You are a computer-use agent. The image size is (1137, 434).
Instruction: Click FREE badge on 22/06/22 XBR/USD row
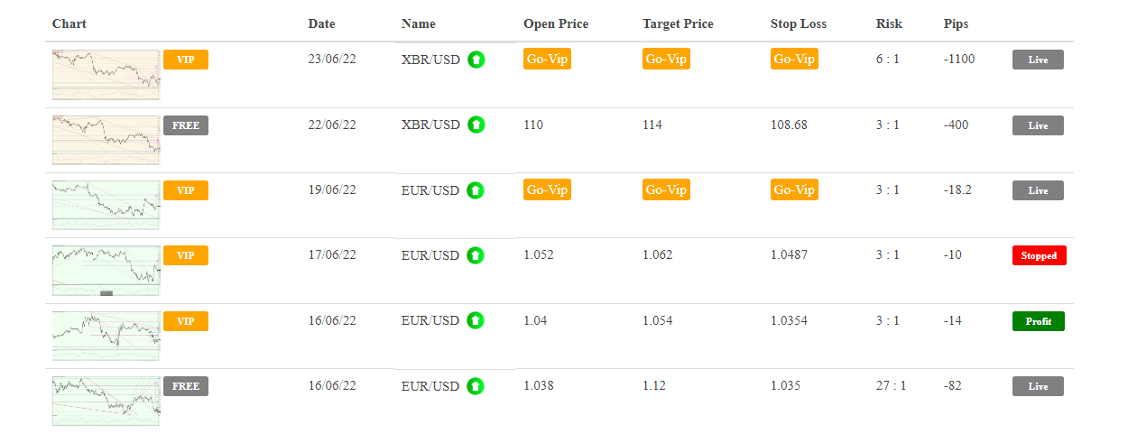pyautogui.click(x=186, y=125)
